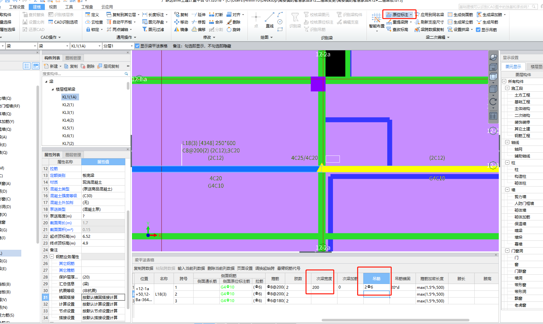Click 应用到同名梁 tool
The image size is (543, 324).
(429, 15)
